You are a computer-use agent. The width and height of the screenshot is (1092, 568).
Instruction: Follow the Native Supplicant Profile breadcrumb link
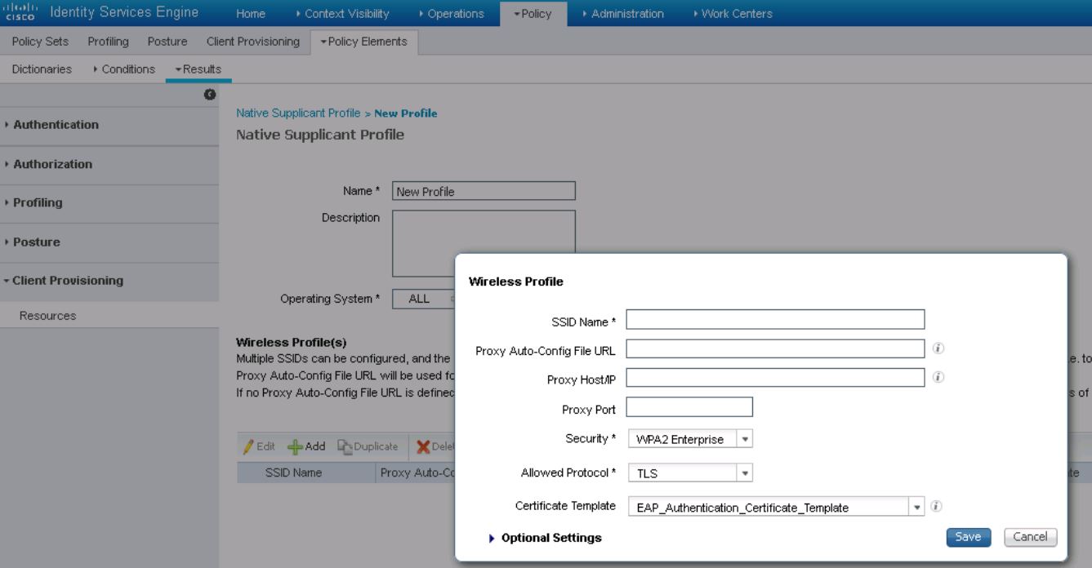(x=298, y=113)
